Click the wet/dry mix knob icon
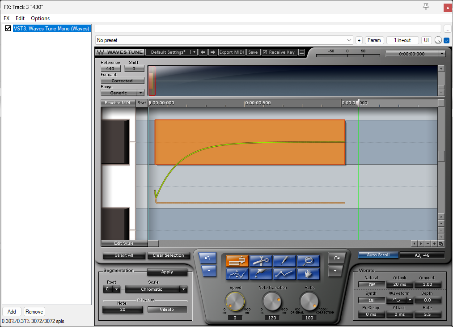 pos(438,40)
